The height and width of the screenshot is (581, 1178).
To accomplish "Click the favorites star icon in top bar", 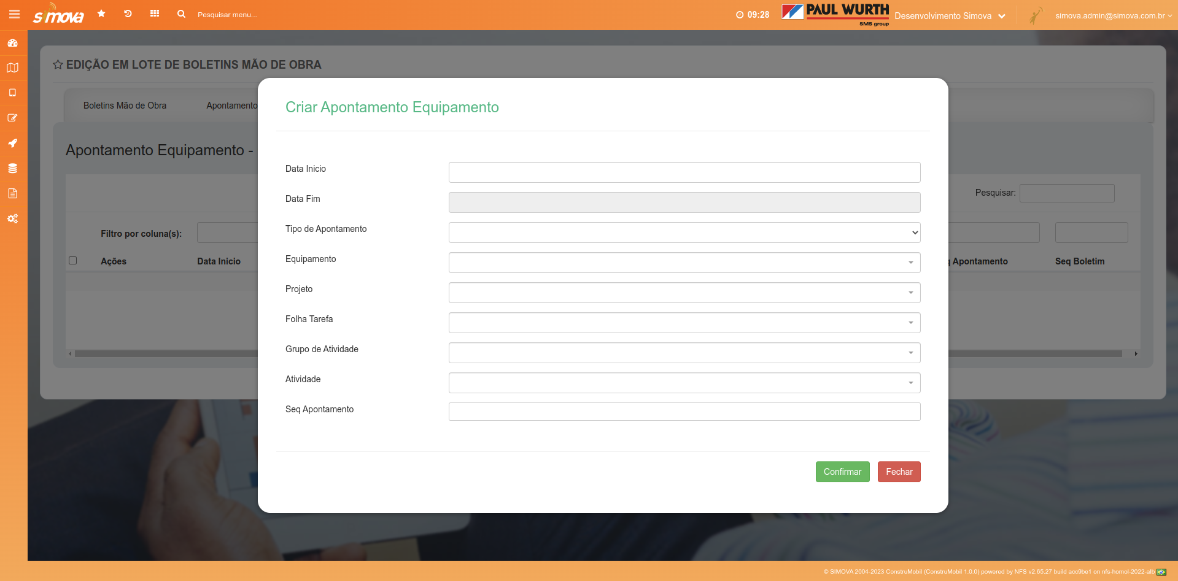I will 101,13.
